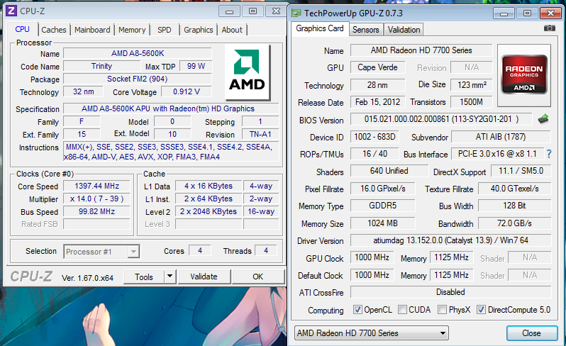This screenshot has height=346, width=566.
Task: Click the 640 Unified shaders field
Action: (389, 171)
